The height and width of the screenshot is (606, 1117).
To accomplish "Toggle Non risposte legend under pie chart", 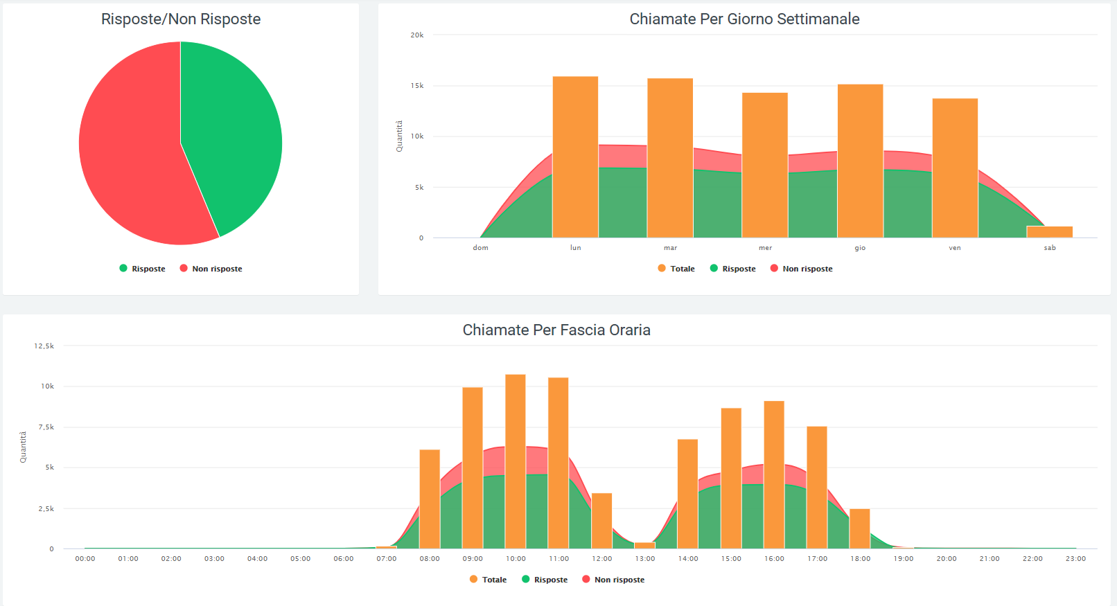I will pos(211,269).
